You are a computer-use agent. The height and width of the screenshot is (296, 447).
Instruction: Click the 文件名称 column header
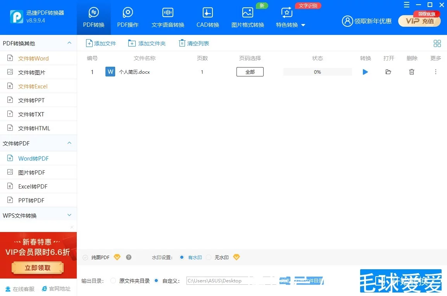145,58
